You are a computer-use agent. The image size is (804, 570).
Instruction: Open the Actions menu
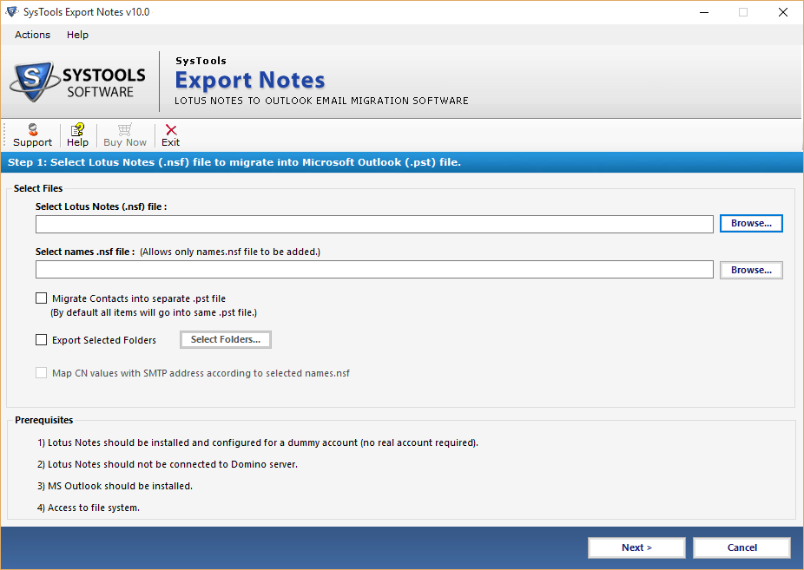pyautogui.click(x=32, y=35)
